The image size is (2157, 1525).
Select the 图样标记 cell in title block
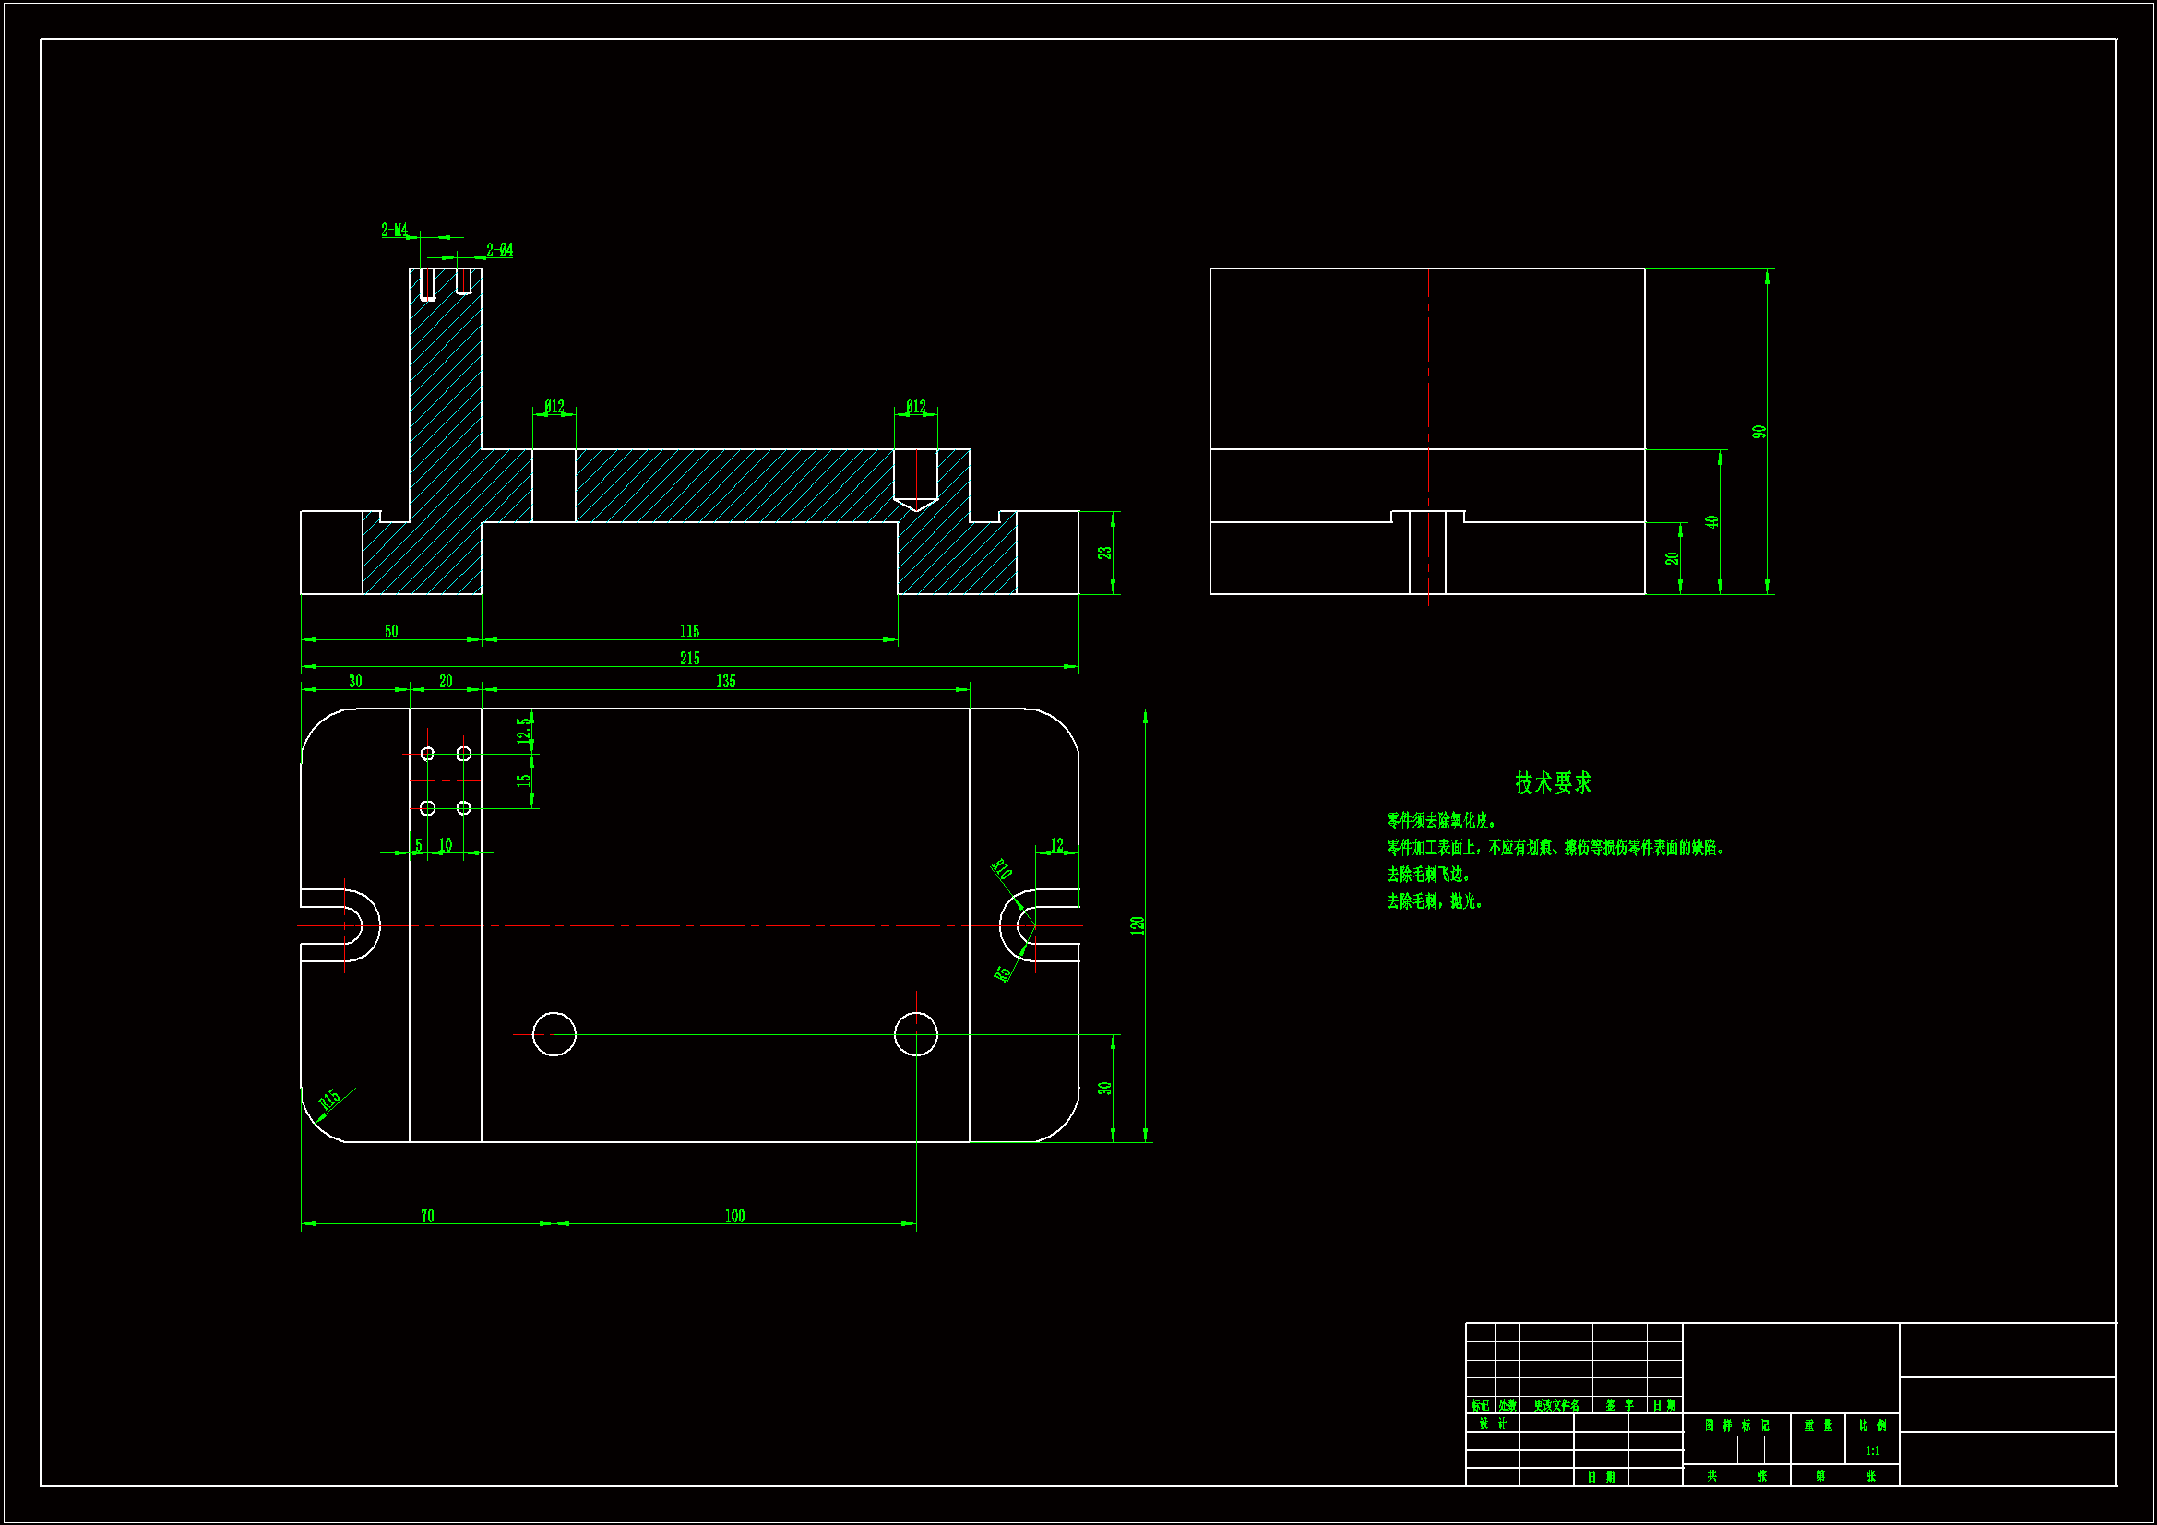[1736, 1424]
